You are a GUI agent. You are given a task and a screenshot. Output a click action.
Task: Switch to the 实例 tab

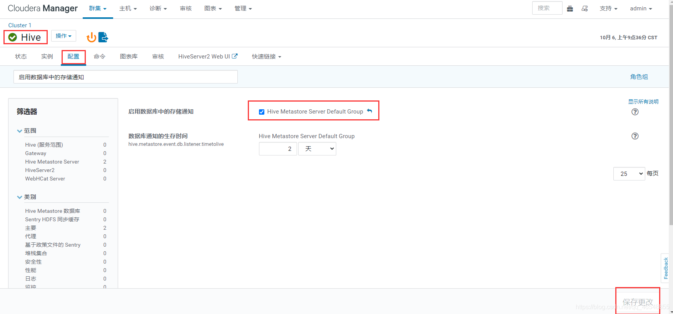click(47, 57)
